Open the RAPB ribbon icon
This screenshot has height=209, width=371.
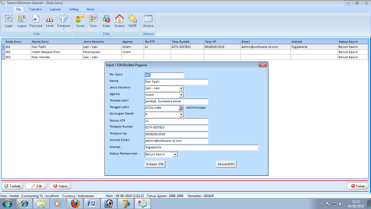point(132,21)
